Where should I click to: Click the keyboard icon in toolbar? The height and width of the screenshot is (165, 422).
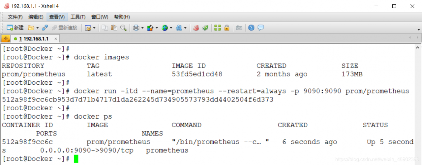click(239, 28)
